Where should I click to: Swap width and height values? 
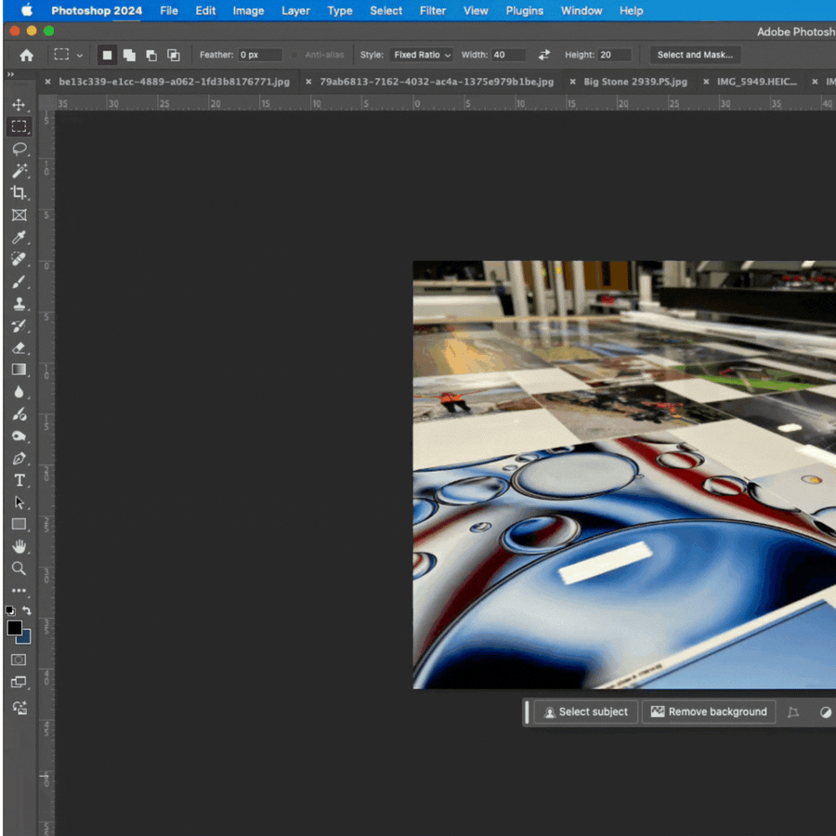click(x=543, y=55)
